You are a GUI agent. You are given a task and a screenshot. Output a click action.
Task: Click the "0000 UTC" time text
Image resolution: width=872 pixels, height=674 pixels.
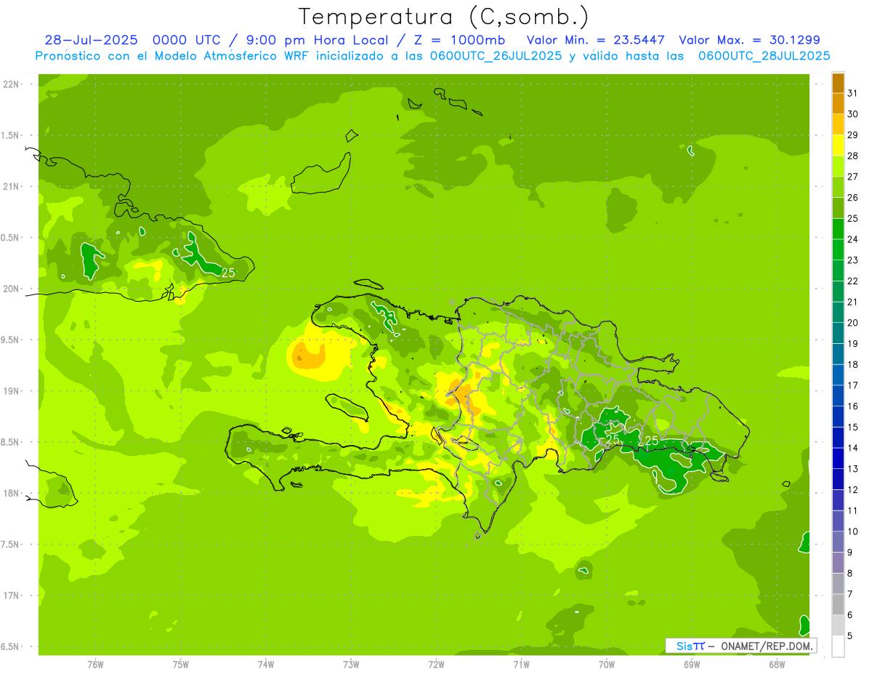pyautogui.click(x=187, y=40)
